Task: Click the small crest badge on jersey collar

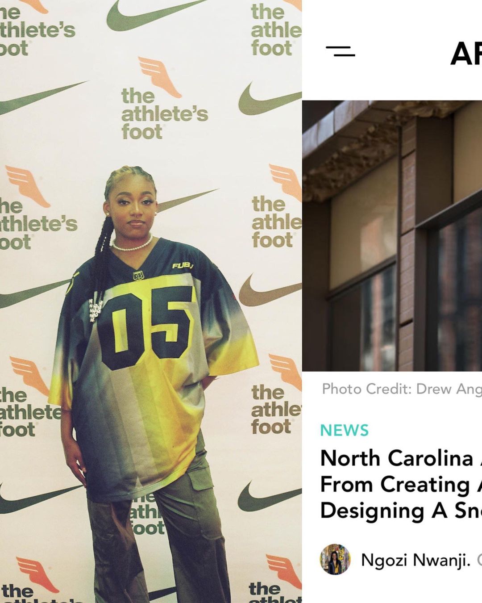Action: point(138,276)
